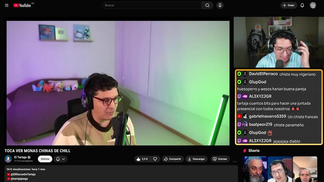Click baalpeor219 username in chat

point(260,124)
